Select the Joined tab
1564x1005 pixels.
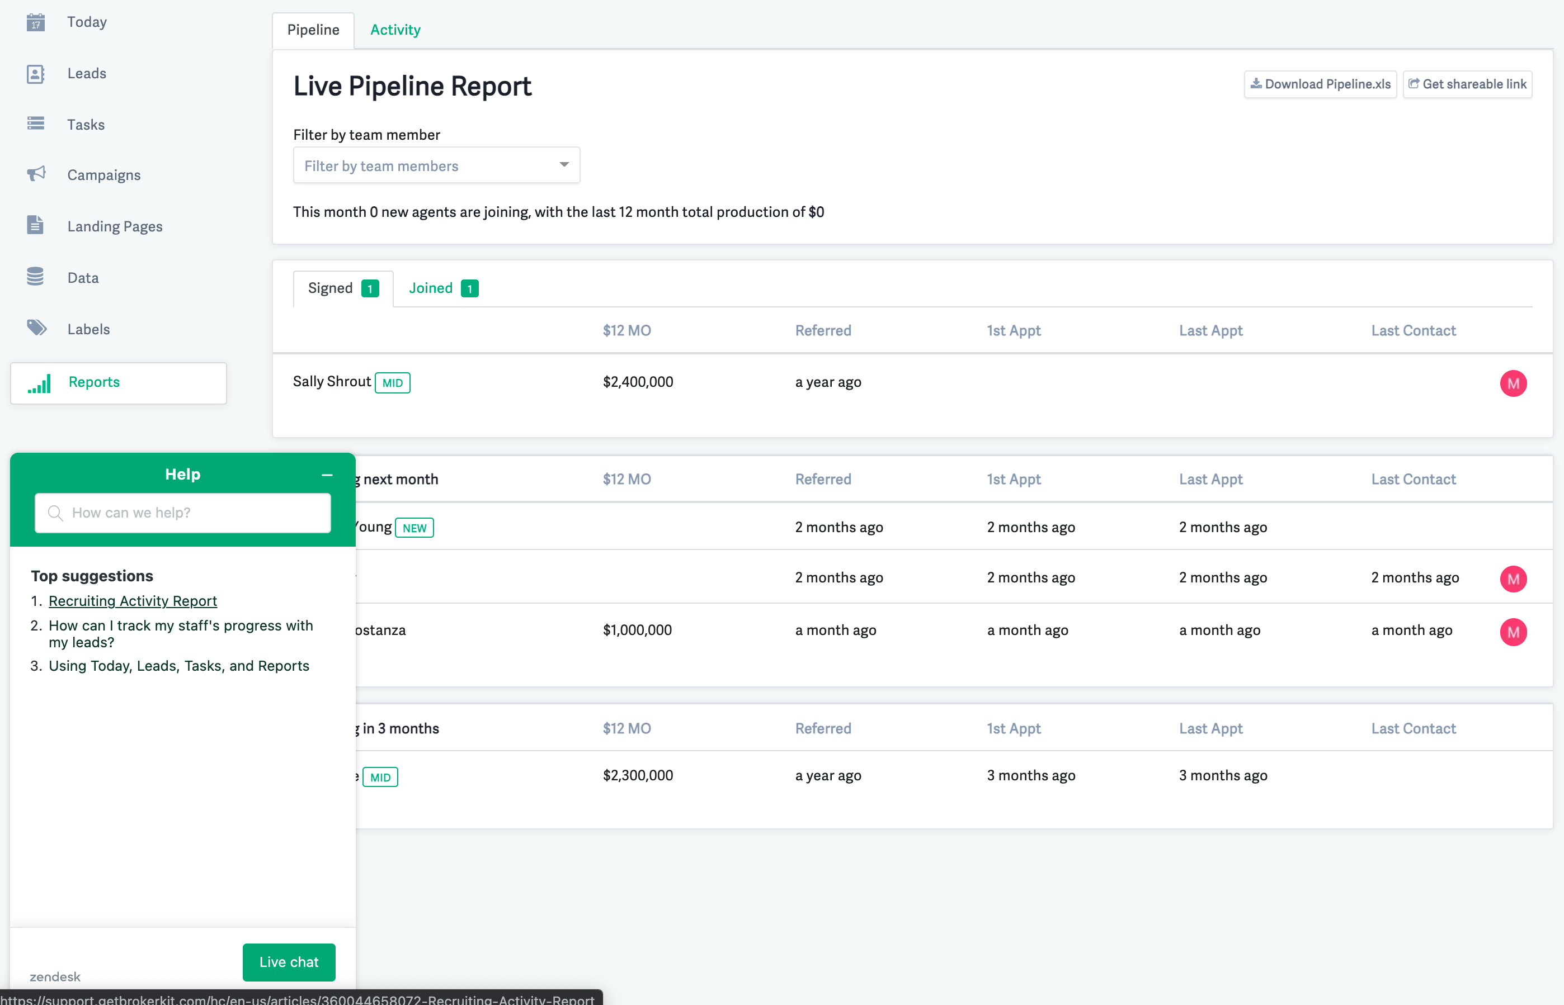[444, 288]
